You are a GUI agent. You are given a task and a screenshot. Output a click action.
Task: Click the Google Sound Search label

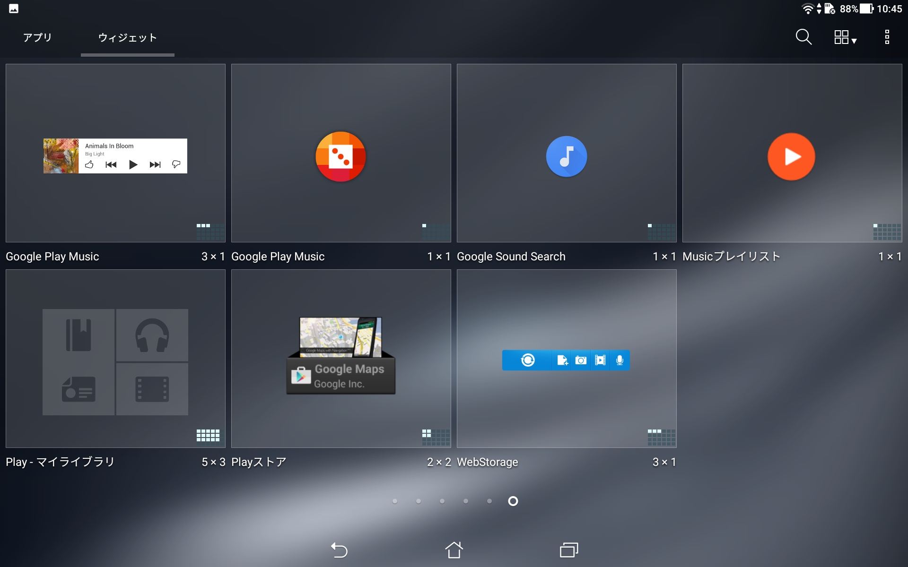511,257
